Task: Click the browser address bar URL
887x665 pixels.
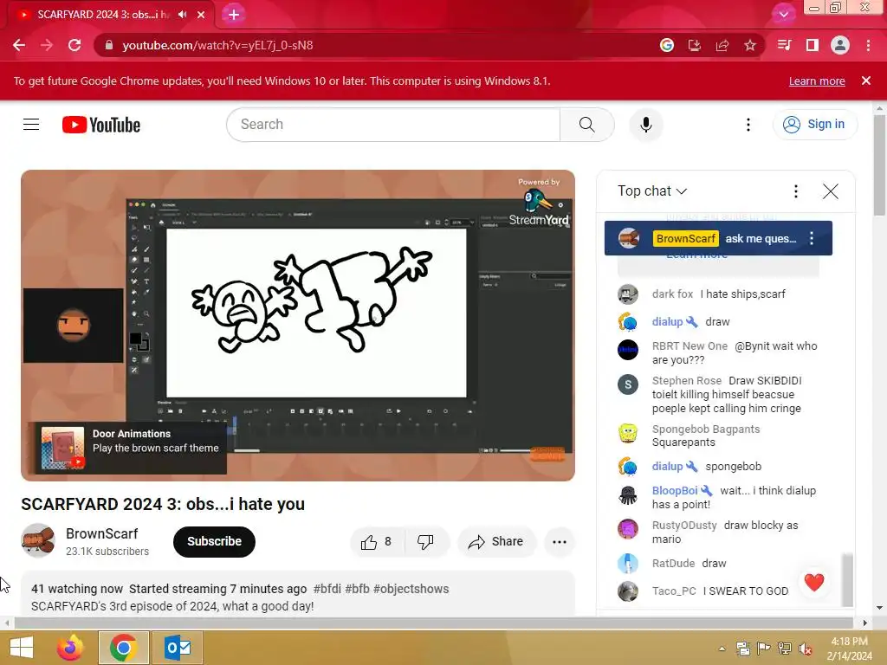Action: 217,45
